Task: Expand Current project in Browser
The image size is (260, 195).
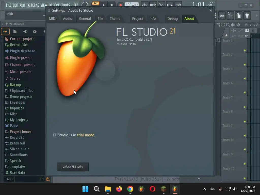Action: pos(19,39)
